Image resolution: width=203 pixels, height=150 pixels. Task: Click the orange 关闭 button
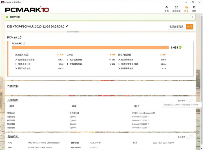189,27
